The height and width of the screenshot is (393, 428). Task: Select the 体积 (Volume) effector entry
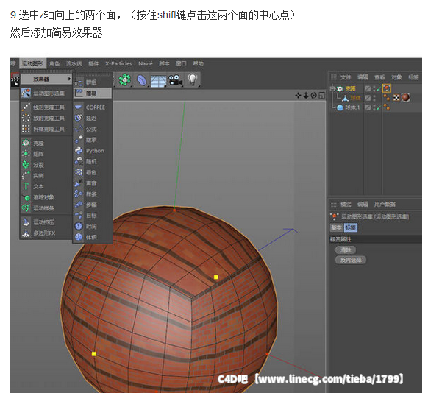(x=93, y=237)
